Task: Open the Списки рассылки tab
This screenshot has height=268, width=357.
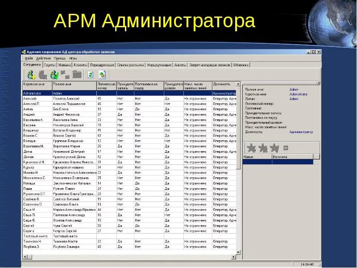Action: click(130, 65)
